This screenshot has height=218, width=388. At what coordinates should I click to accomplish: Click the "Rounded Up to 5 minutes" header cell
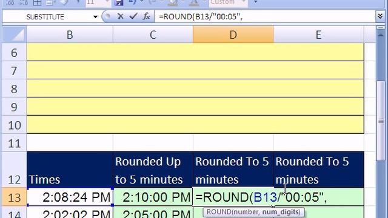pyautogui.click(x=153, y=170)
